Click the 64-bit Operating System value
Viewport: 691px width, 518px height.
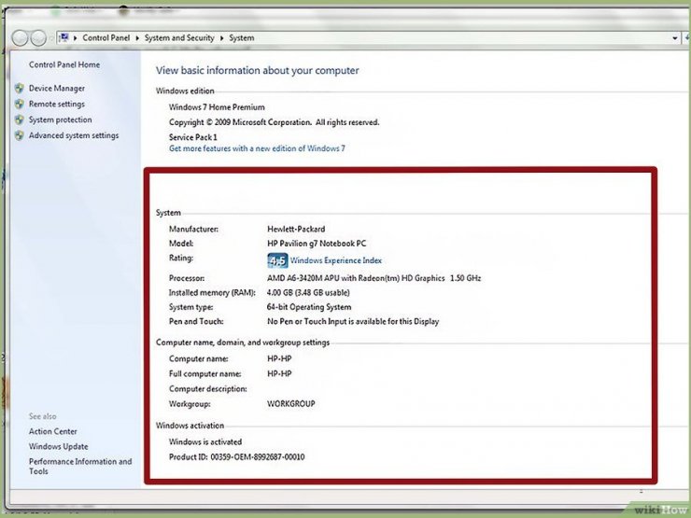(309, 307)
